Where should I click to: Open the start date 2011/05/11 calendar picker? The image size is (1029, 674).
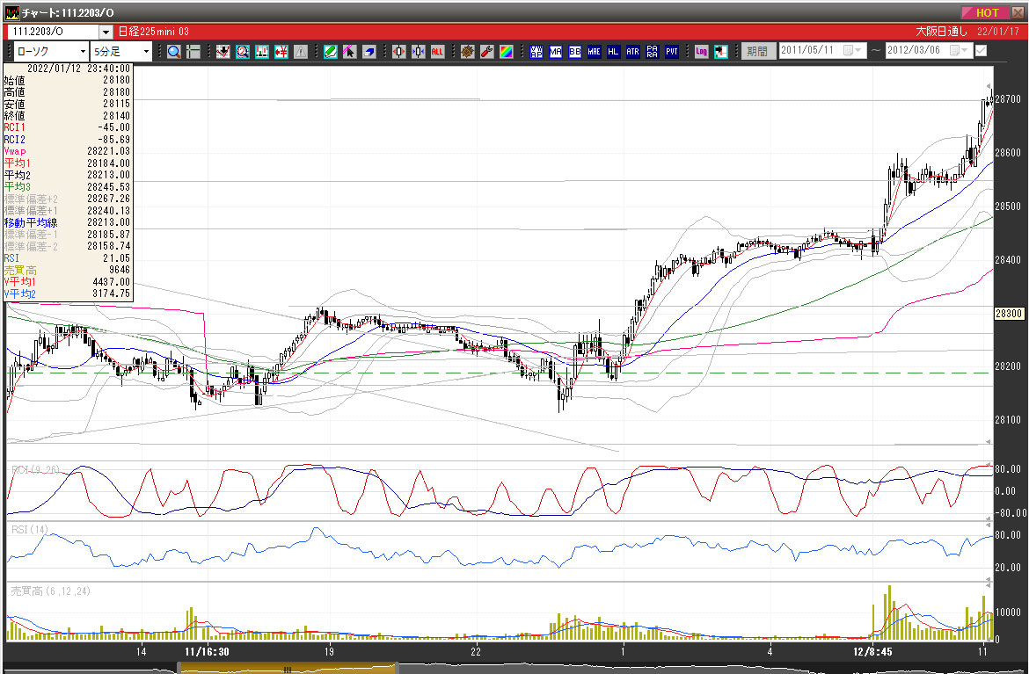[x=849, y=51]
